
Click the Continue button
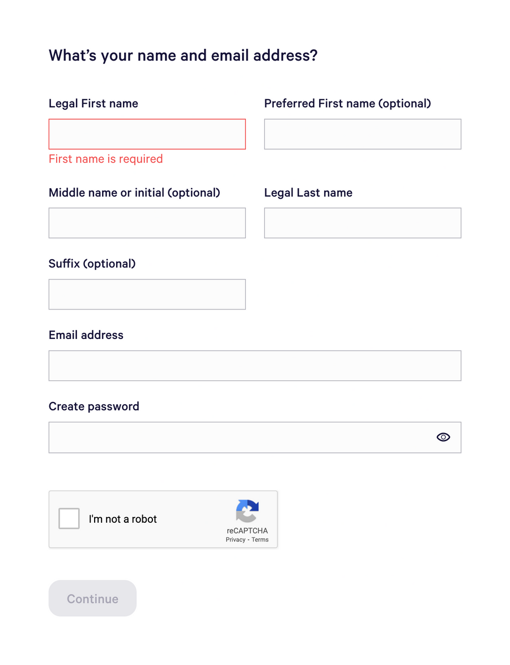point(92,598)
